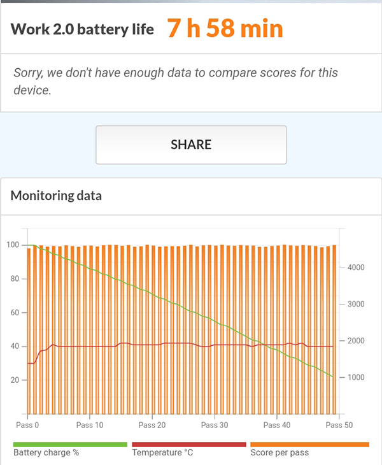382x465 pixels.
Task: Select the "Temperature °C" legend label
Action: (162, 454)
